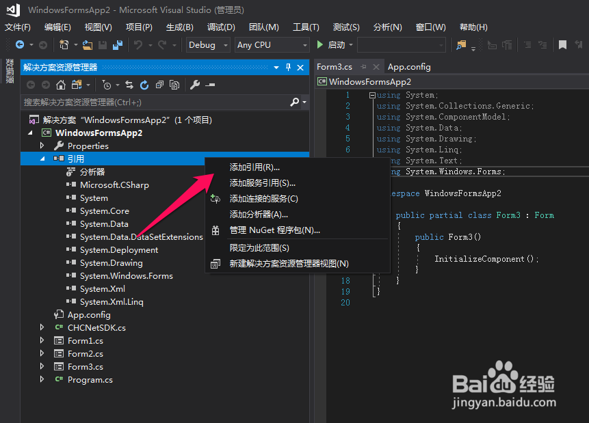
Task: Click the Find in Files toolbar icon
Action: pos(461,45)
